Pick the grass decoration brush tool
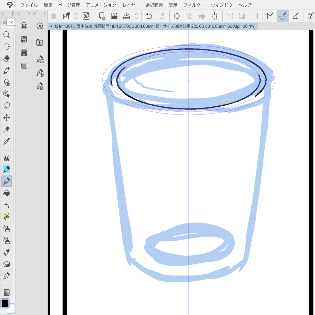 (7, 158)
